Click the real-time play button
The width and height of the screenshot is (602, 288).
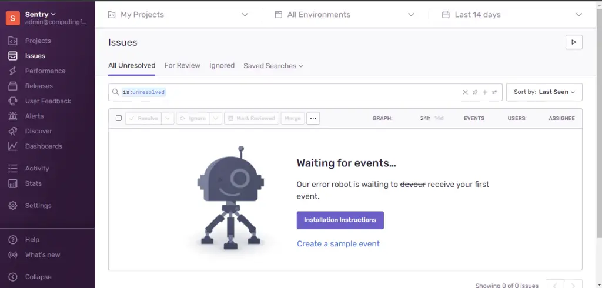point(574,42)
